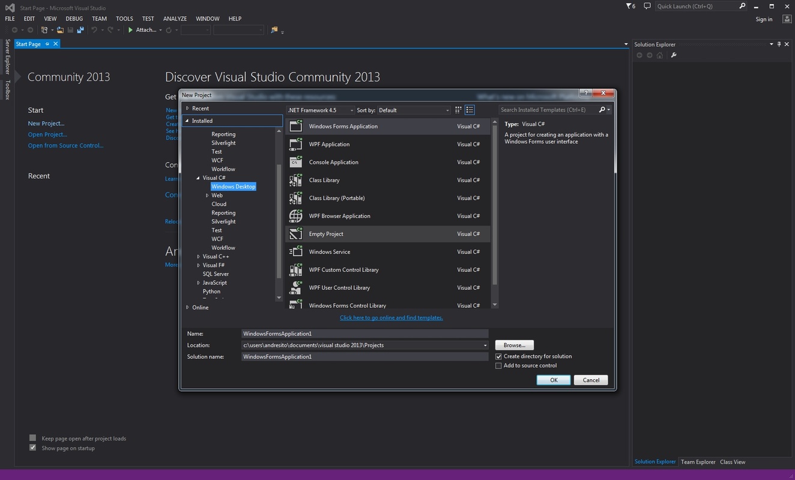Click the Browse... button

(514, 346)
